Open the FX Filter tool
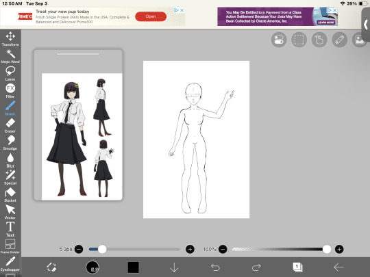This screenshot has width=370, height=277. click(10, 91)
